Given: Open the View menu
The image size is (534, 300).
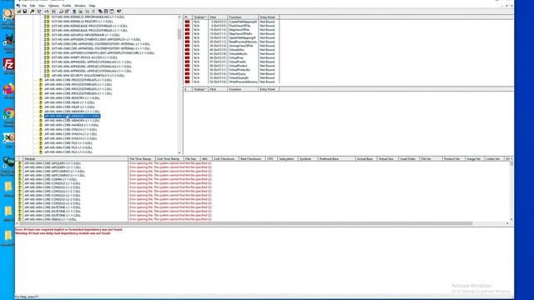Looking at the screenshot, I should click(x=42, y=6).
